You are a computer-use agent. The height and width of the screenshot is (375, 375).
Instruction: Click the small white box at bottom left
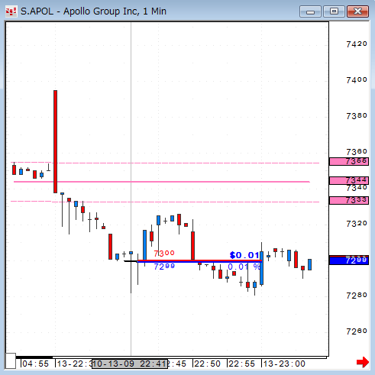coord(11,360)
